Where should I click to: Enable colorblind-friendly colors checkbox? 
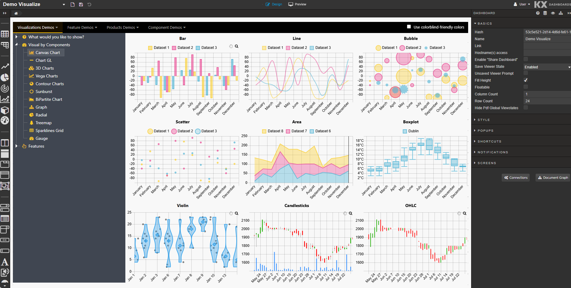coord(409,27)
